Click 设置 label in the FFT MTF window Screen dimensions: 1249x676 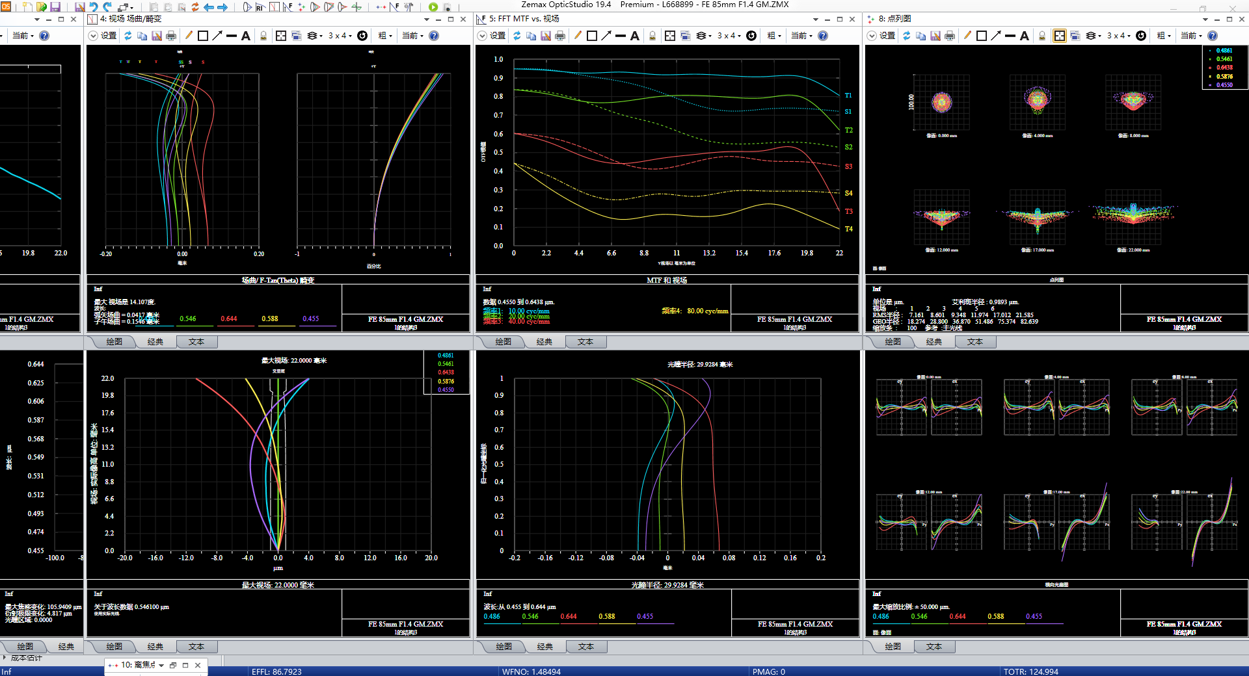[498, 36]
